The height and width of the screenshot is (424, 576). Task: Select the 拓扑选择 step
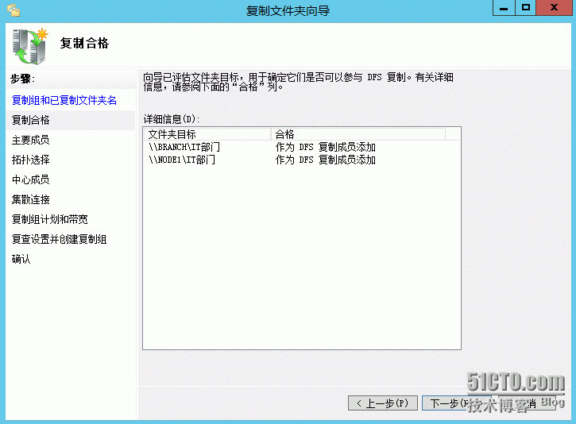[x=30, y=160]
